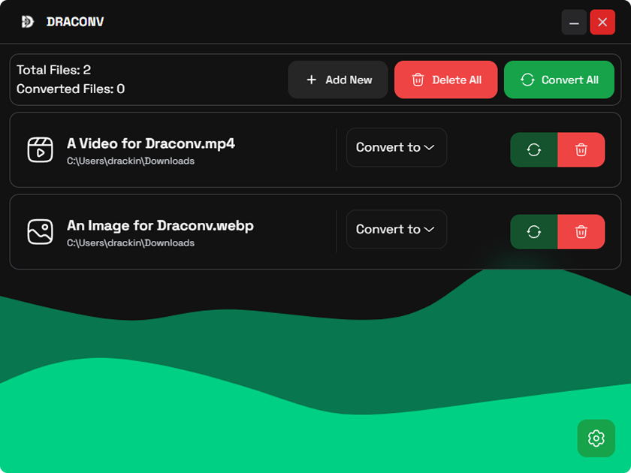Start conversion via green convert icon on webp row
The width and height of the screenshot is (631, 473).
click(x=534, y=231)
